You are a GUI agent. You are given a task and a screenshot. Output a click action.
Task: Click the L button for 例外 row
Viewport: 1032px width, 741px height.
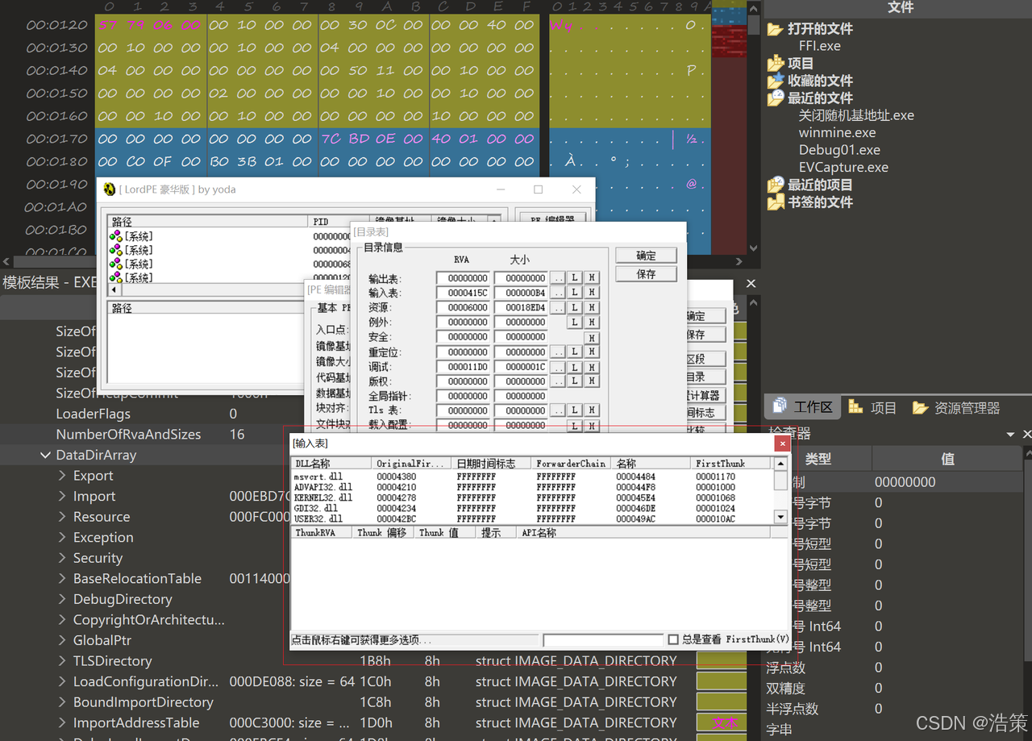[575, 323]
